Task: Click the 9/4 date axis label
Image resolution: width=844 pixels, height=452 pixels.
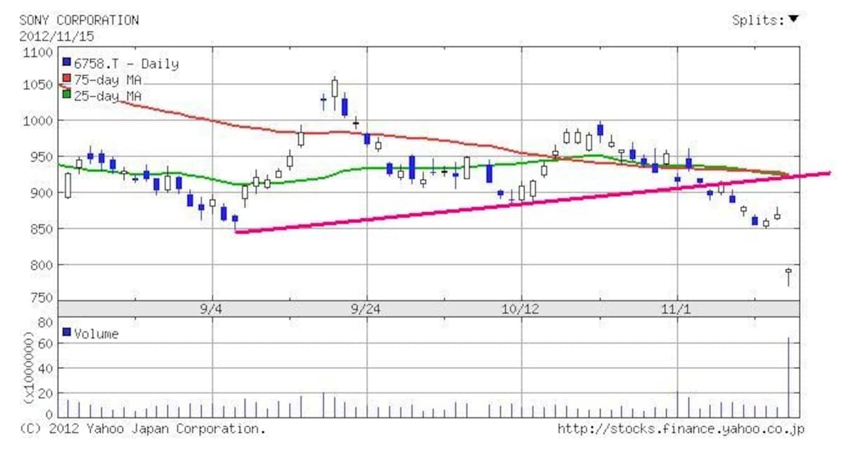Action: coord(212,309)
